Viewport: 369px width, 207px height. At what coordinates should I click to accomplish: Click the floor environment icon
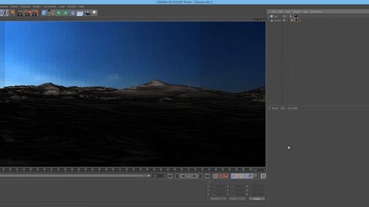[80, 13]
